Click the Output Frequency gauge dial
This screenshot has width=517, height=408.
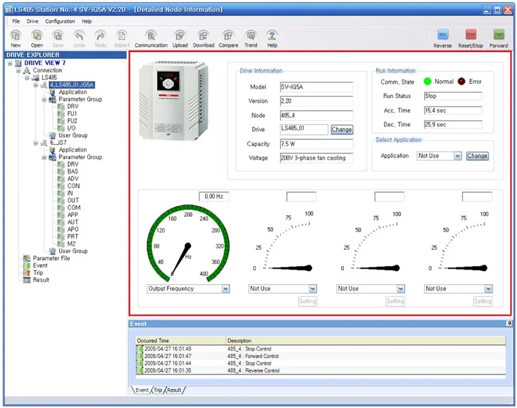[x=187, y=242]
